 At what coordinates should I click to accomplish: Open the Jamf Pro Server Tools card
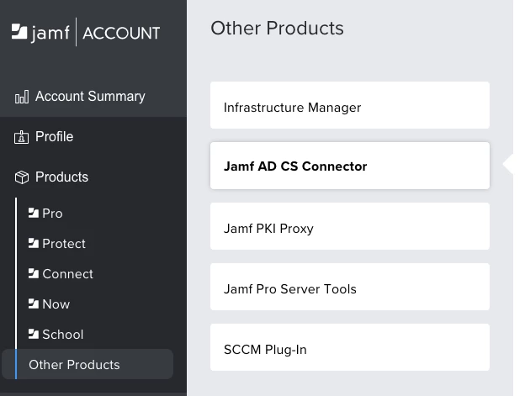tap(350, 287)
